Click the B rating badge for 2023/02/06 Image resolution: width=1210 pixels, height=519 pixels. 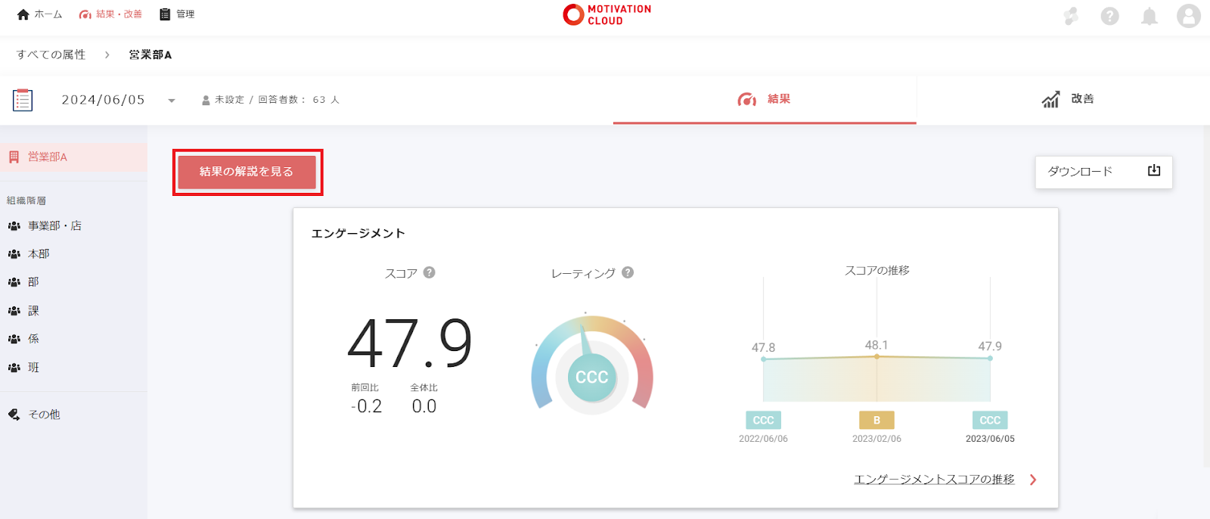876,420
